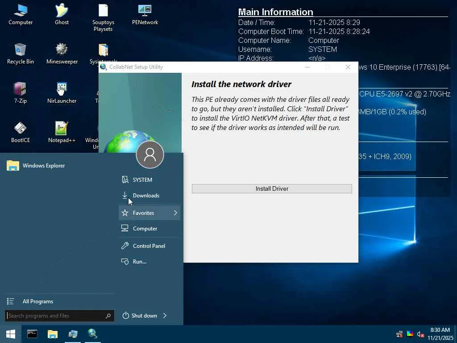
Task: Click the computer settings taskbar icon
Action: tap(73, 334)
